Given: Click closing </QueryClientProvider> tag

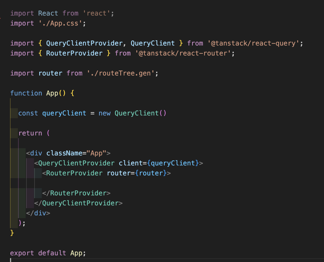Looking at the screenshot, I should [78, 203].
